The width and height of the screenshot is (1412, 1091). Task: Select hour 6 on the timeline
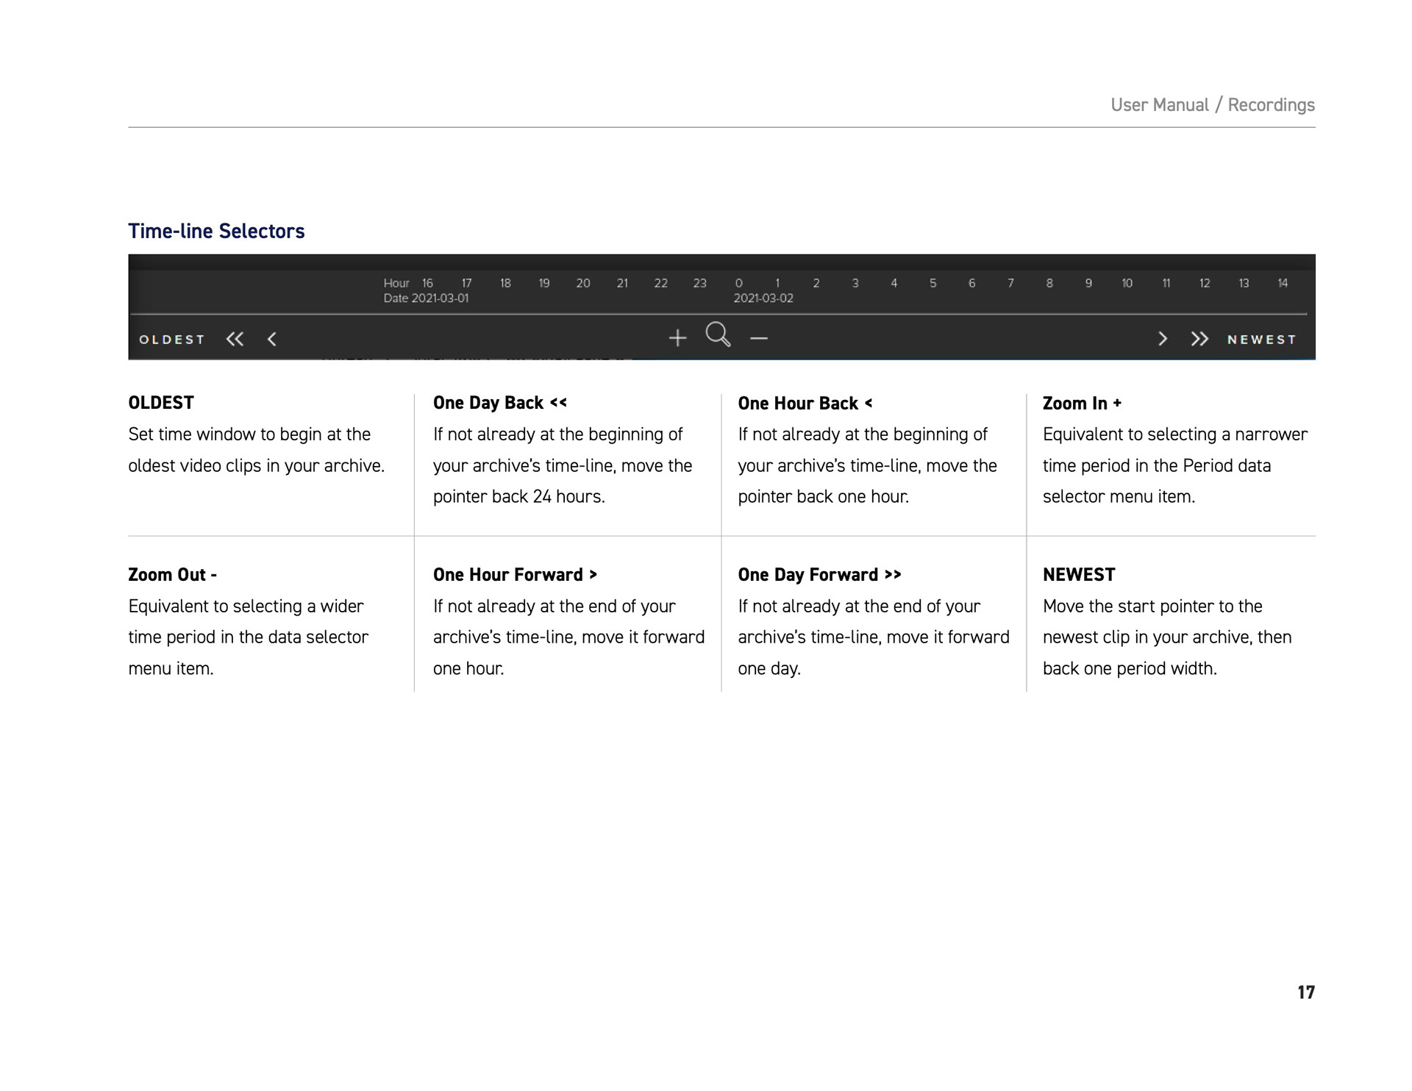pyautogui.click(x=971, y=283)
